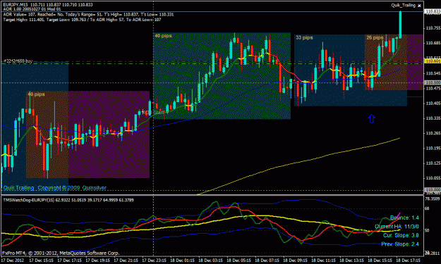The image size is (441, 264).
Task: Click the yellow 110.691 price tag
Action: coord(433,61)
